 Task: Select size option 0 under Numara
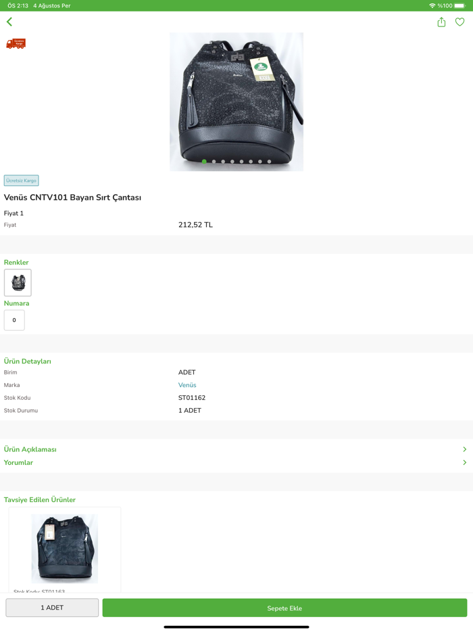pos(14,320)
